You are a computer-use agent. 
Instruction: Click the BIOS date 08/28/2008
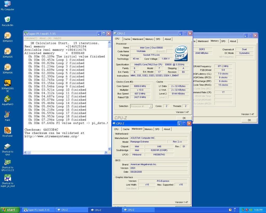click(x=159, y=172)
